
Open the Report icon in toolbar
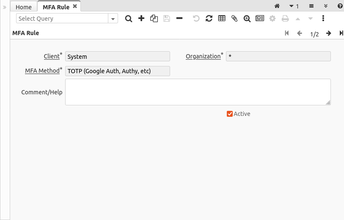click(x=260, y=19)
